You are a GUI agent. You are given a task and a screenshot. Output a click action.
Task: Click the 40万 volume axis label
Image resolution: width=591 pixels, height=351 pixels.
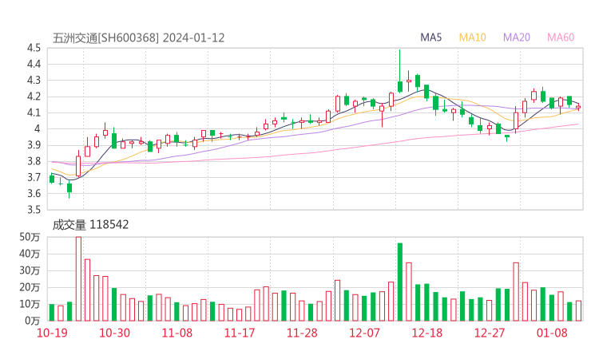[x=30, y=254]
